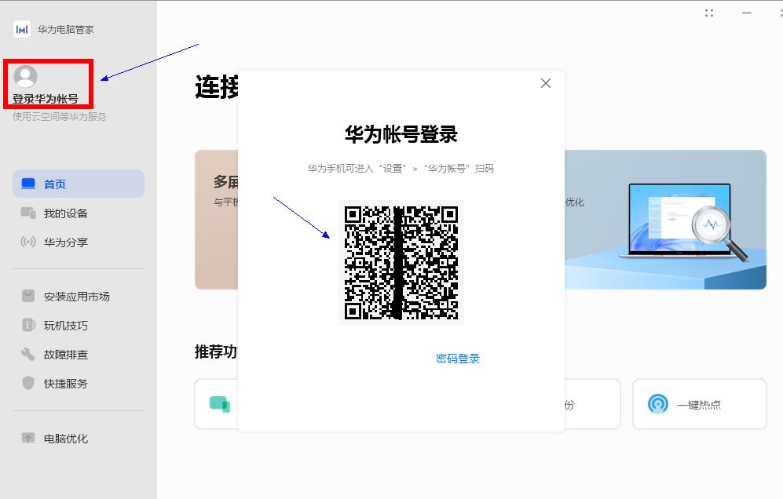783x499 pixels.
Task: Select the 首页 home icon in sidebar
Action: tap(26, 183)
